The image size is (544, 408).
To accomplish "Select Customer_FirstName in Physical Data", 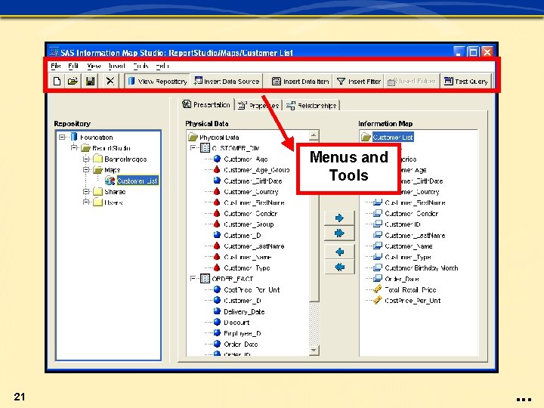I will [254, 202].
